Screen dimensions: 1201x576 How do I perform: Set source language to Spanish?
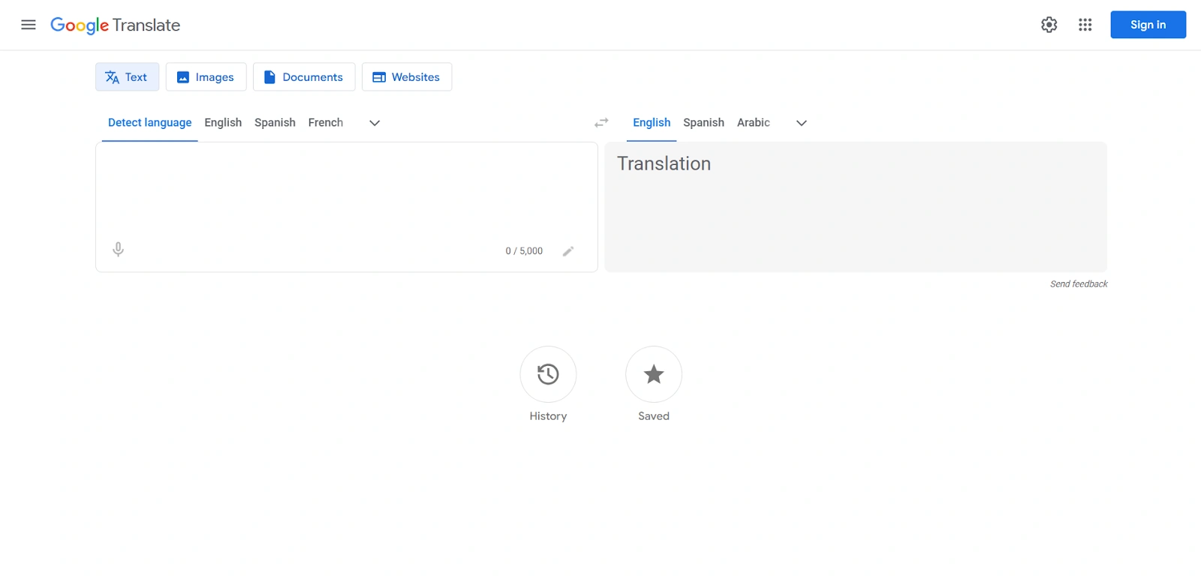275,122
